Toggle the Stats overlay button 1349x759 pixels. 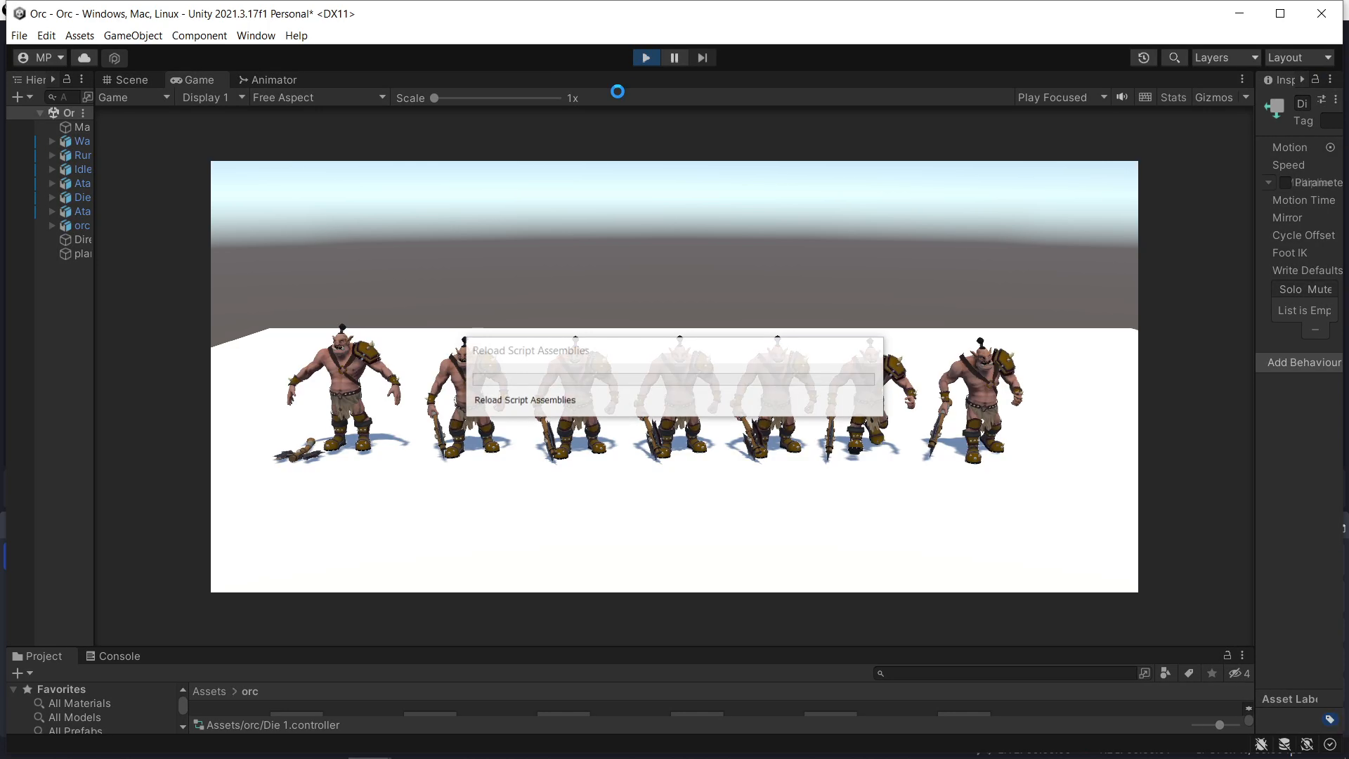(x=1173, y=97)
